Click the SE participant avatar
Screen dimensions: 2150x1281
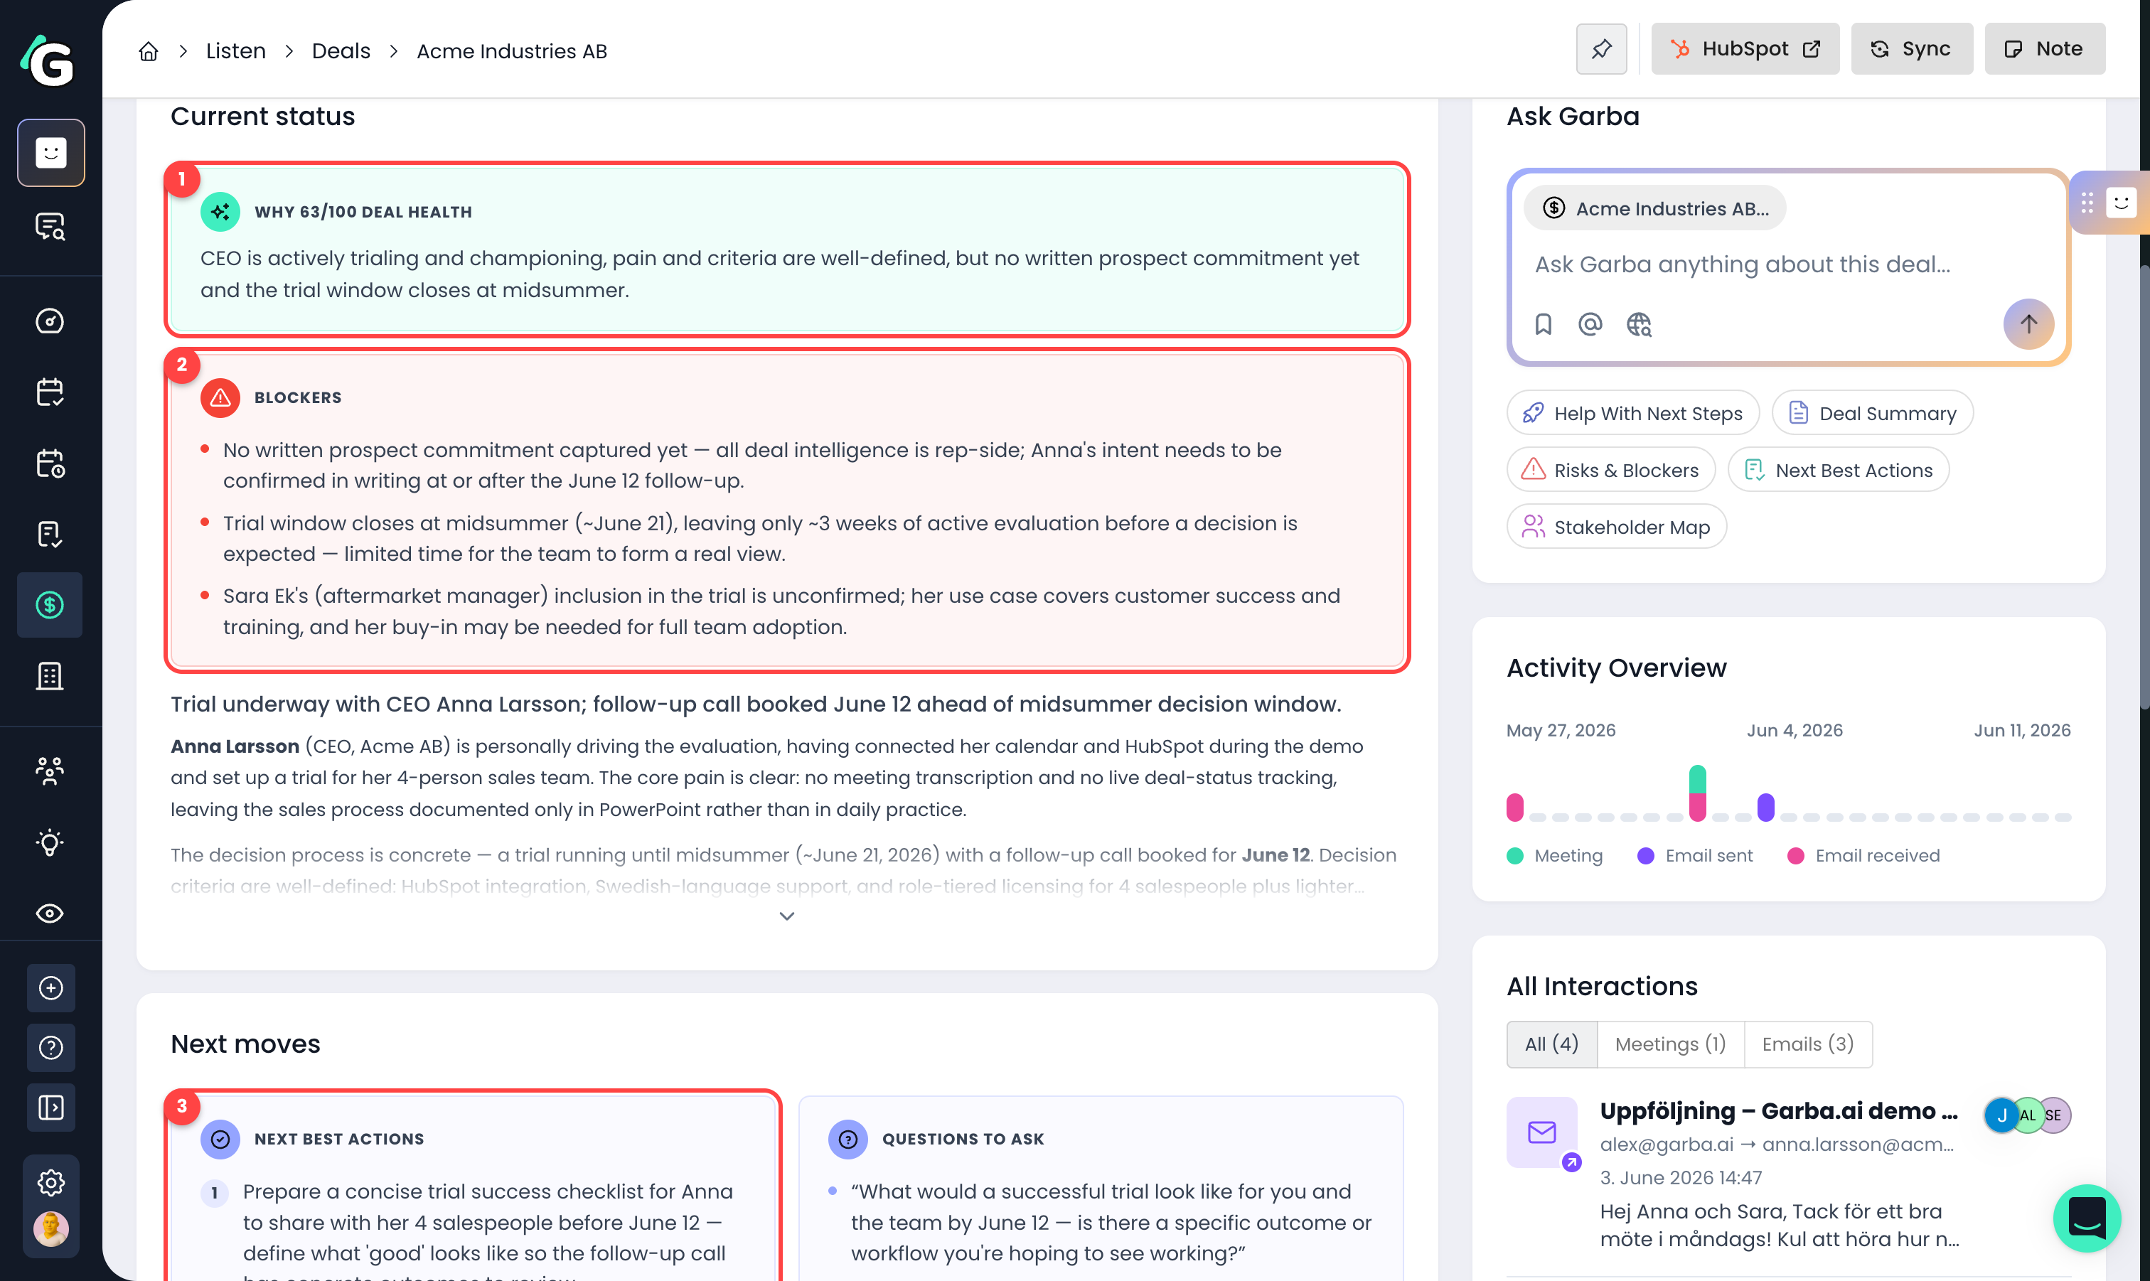click(x=2055, y=1115)
